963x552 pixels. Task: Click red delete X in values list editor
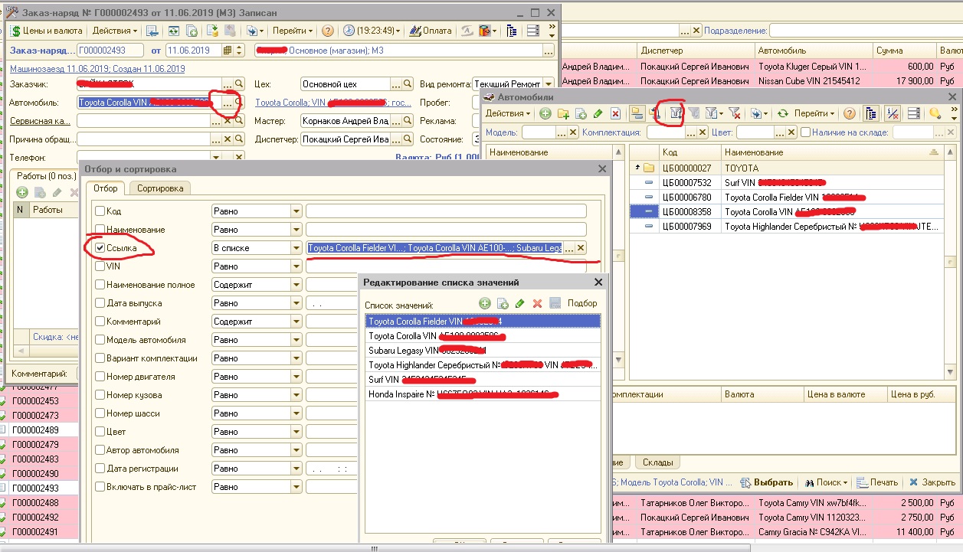(x=538, y=303)
